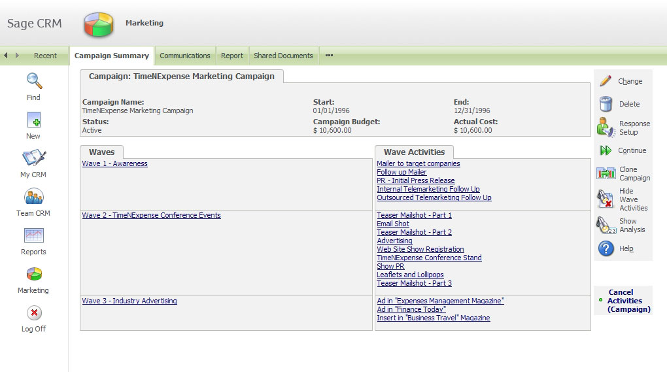
Task: Click the Response Setup icon
Action: click(x=606, y=127)
